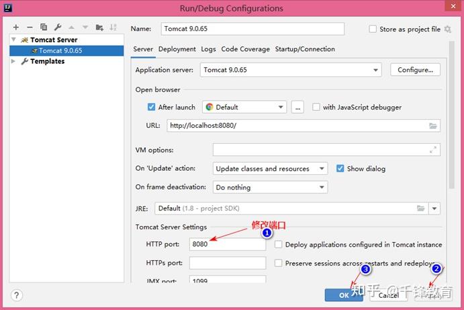Click the sort configurations icon

tap(113, 28)
